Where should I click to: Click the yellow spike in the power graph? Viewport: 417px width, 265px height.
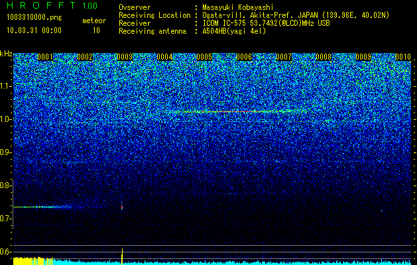pyautogui.click(x=122, y=256)
